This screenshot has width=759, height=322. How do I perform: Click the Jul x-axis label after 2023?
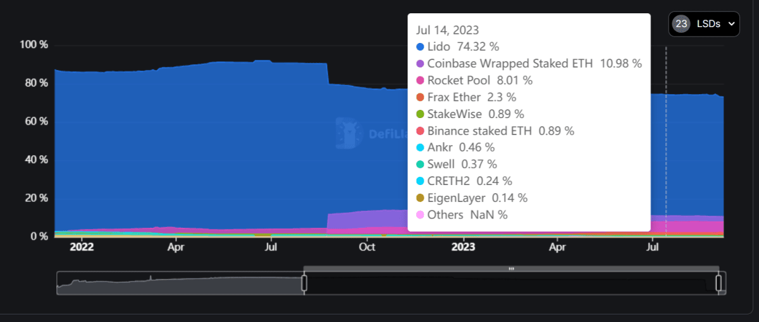(x=653, y=247)
